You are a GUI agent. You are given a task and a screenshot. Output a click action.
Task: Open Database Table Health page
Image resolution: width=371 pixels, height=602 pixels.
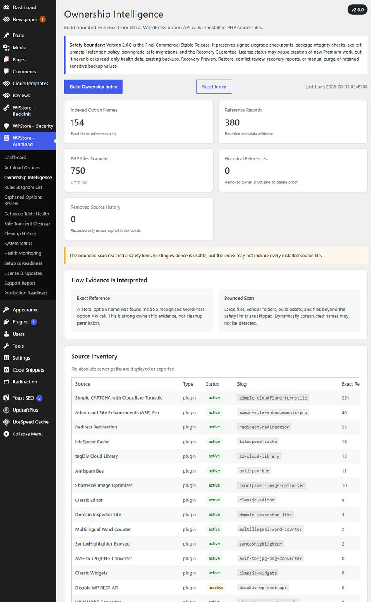pyautogui.click(x=26, y=214)
